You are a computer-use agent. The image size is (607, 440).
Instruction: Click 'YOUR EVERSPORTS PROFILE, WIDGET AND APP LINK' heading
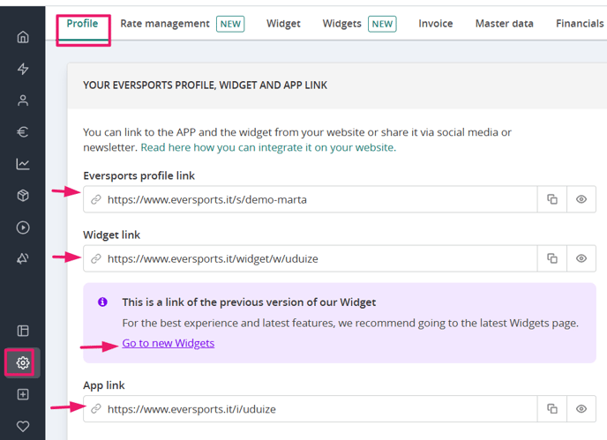click(206, 86)
